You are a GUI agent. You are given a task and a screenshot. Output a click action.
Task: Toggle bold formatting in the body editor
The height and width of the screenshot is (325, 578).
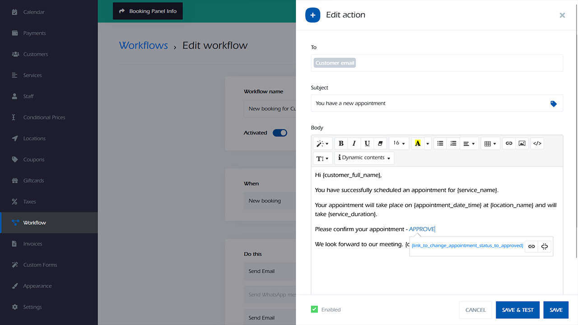[x=341, y=144]
